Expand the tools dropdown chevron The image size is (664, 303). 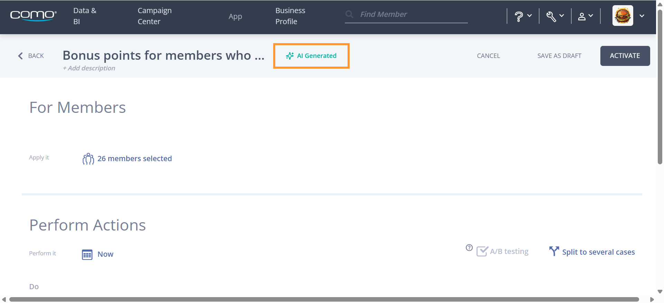[x=562, y=16]
